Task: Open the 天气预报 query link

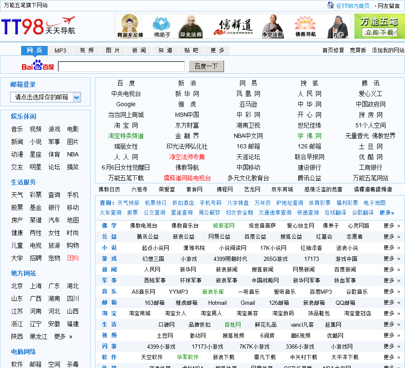Action: coord(128,203)
